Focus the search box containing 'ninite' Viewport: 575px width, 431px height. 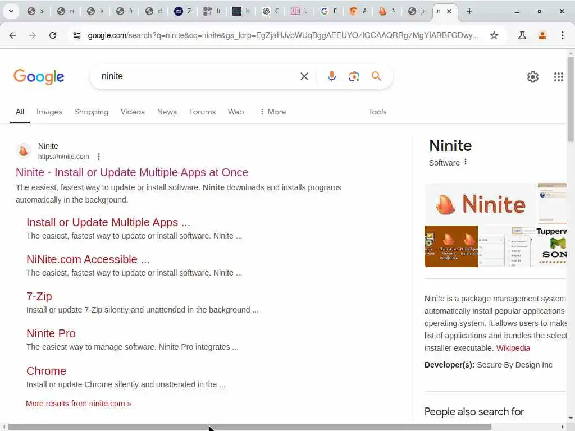click(x=198, y=76)
